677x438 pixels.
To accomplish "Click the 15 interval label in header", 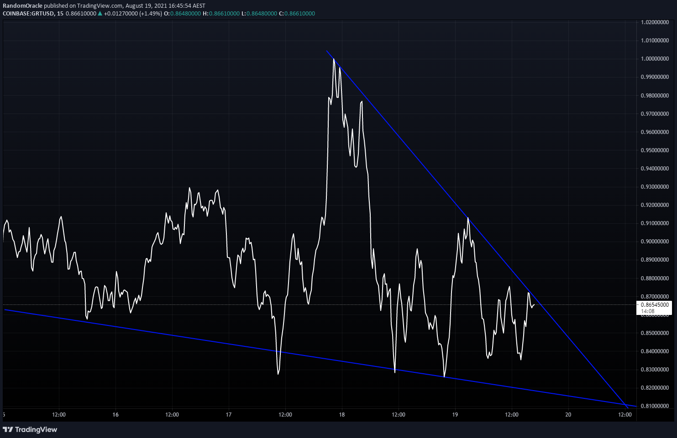I will click(x=60, y=14).
